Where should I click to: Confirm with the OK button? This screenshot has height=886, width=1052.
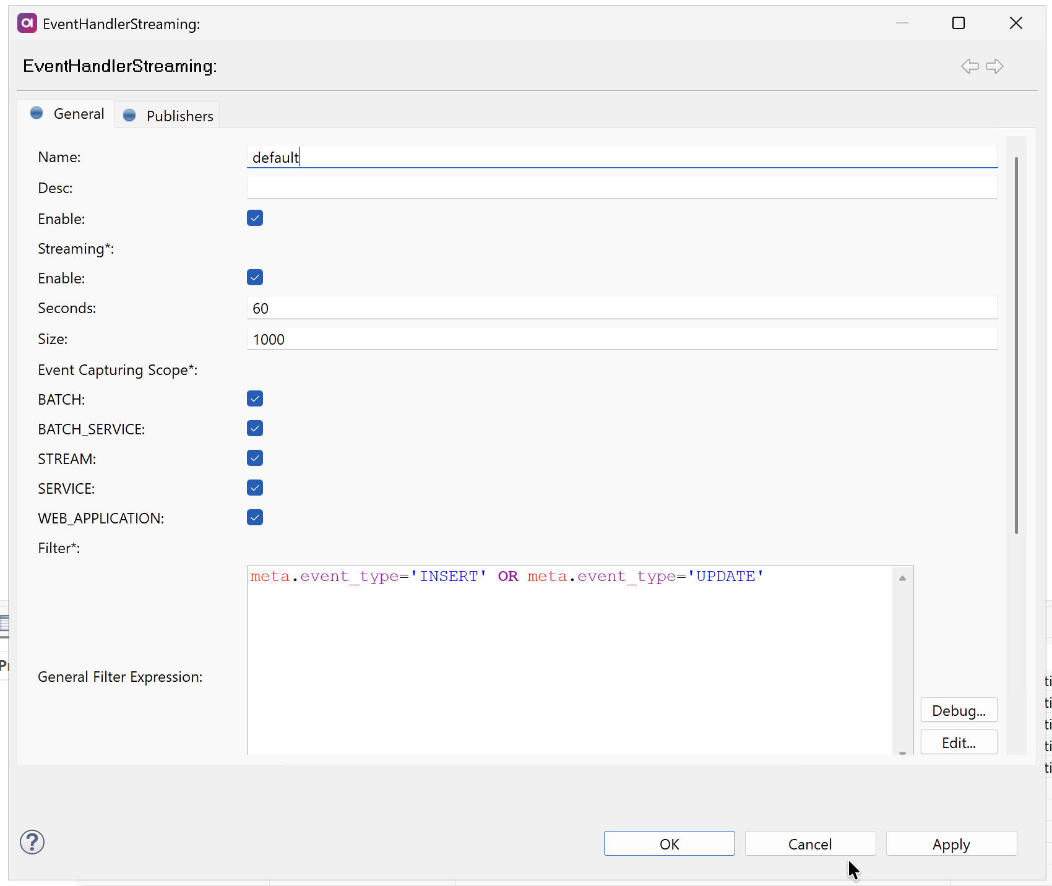tap(669, 844)
